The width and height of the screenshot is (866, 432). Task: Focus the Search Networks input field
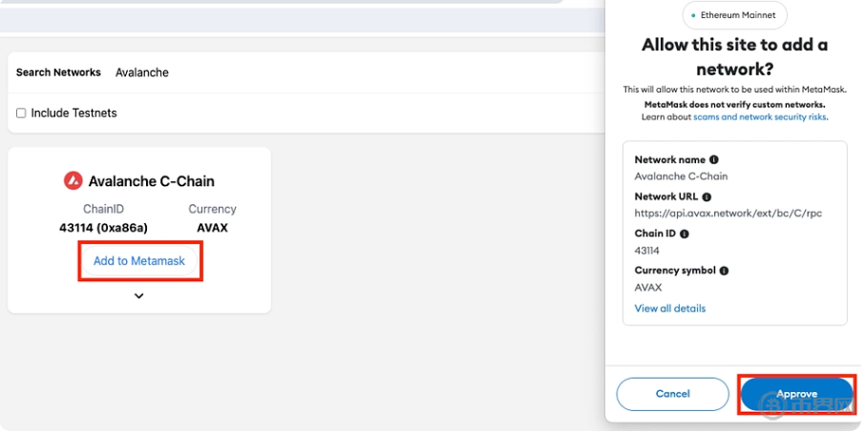tap(286, 72)
